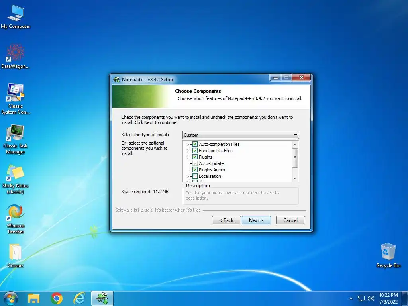Launch Internet Explorer from the taskbar
Screen dimensions: 408x306
pyautogui.click(x=79, y=298)
